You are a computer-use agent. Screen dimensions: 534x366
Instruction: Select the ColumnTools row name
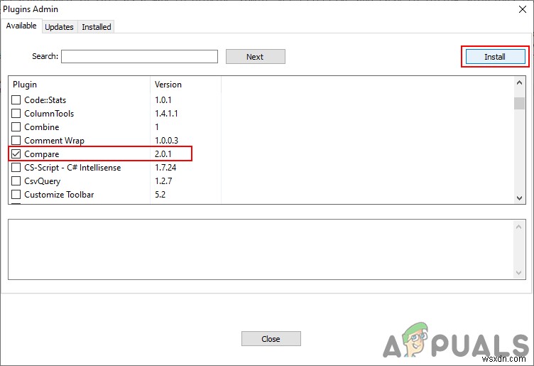(49, 114)
